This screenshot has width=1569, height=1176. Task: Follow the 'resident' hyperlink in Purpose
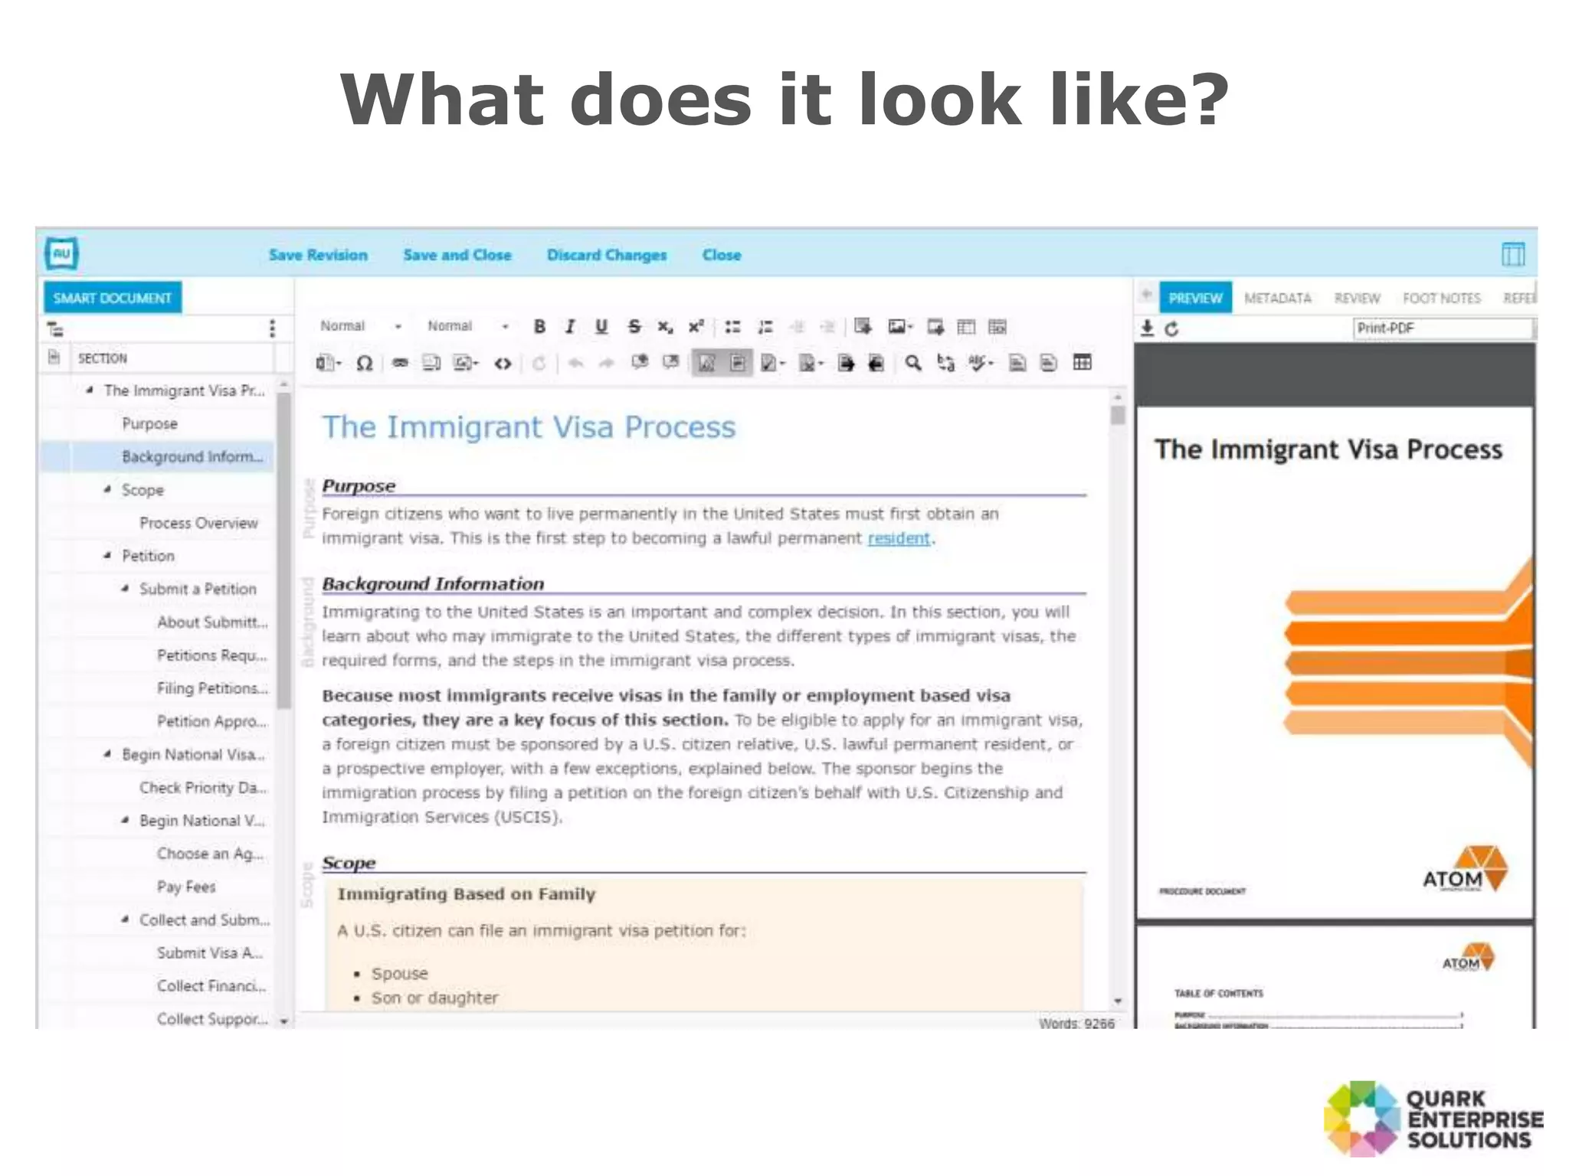pos(898,538)
